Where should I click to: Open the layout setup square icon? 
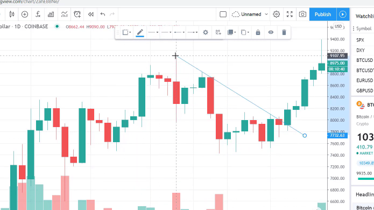[x=223, y=15]
